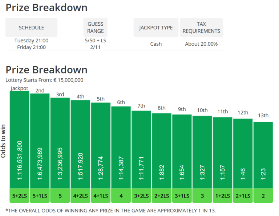Click the 8th prize bar 1:882
Image resolution: width=279 pixels, height=216 pixels.
point(162,151)
